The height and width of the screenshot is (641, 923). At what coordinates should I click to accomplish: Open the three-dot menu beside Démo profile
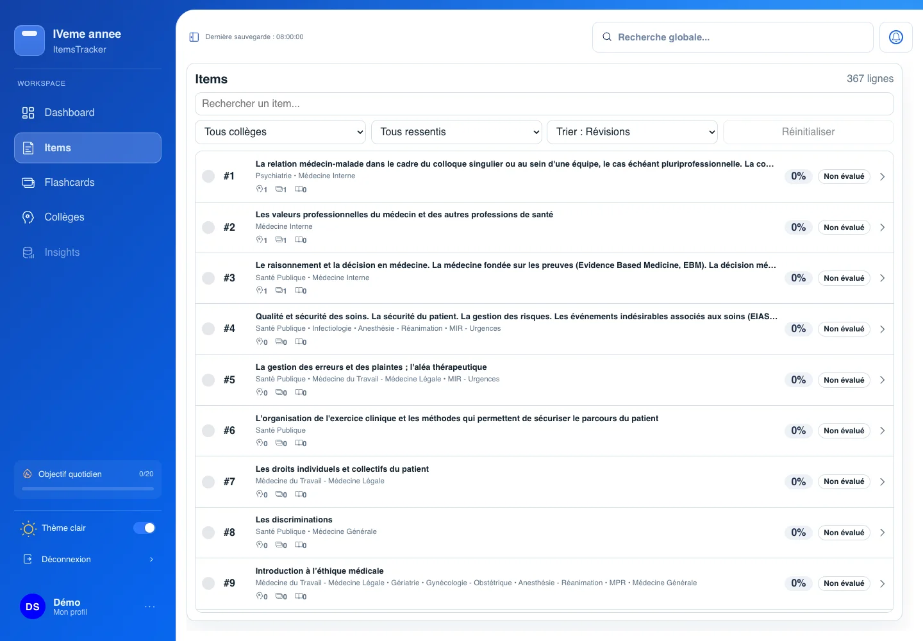pyautogui.click(x=150, y=606)
